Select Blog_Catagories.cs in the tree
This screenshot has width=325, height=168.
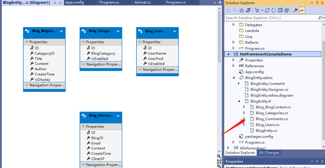pos(272,113)
